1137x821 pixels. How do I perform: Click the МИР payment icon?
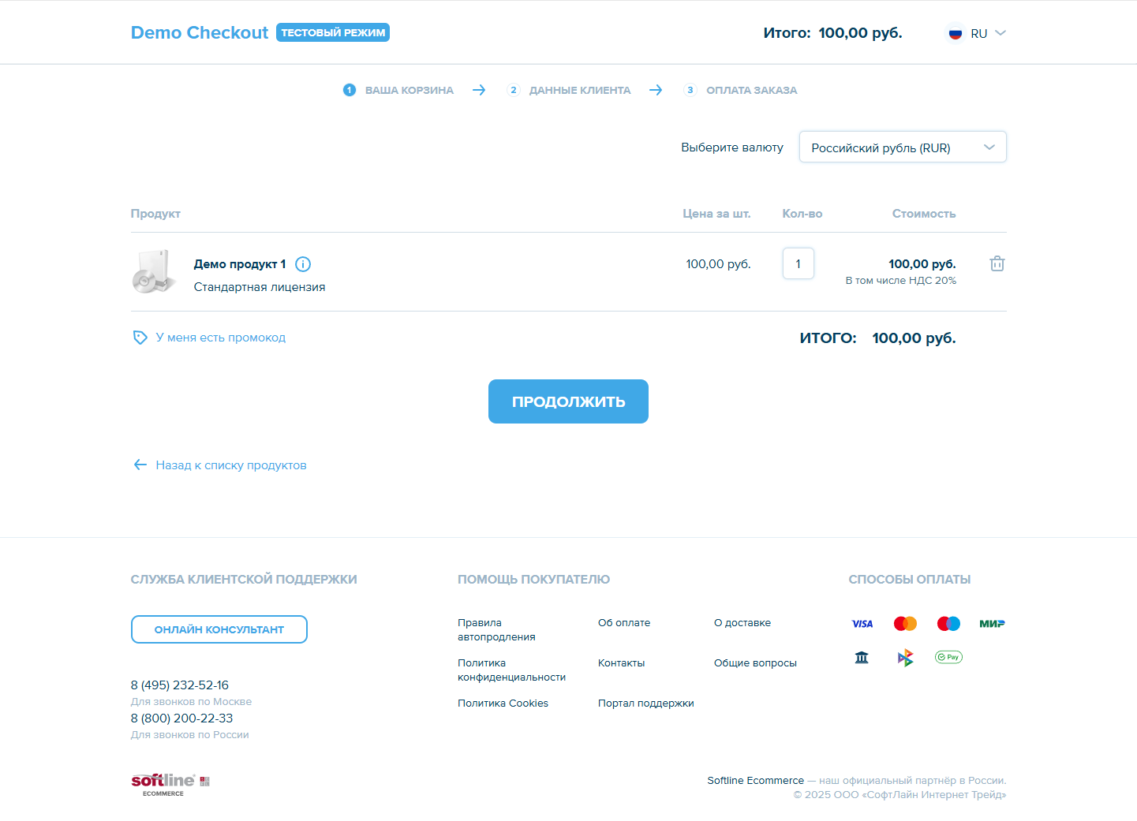click(x=991, y=624)
